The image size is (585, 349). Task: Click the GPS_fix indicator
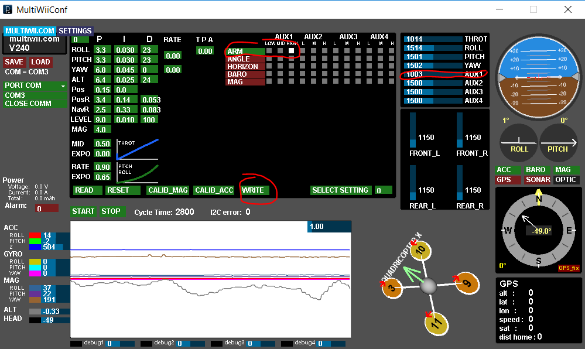(569, 268)
